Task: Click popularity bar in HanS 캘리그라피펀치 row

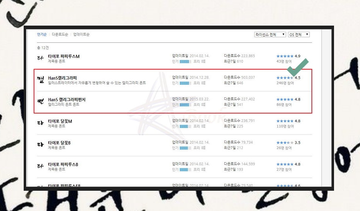Action: coord(185,104)
